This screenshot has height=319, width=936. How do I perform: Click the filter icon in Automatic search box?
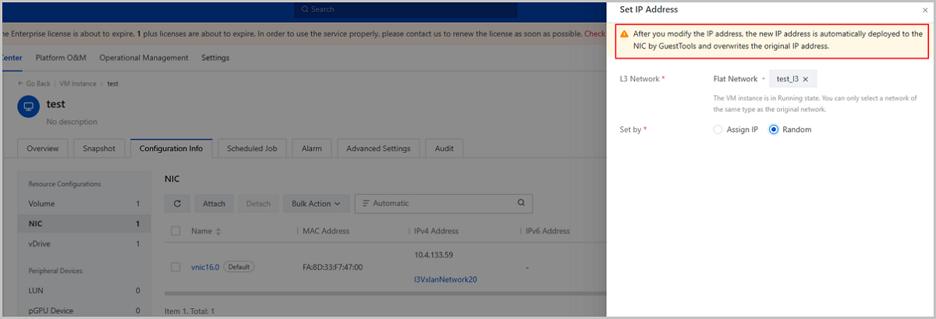pos(365,204)
